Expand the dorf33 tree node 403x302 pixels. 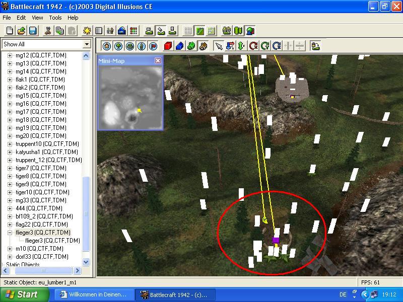pyautogui.click(x=10, y=257)
